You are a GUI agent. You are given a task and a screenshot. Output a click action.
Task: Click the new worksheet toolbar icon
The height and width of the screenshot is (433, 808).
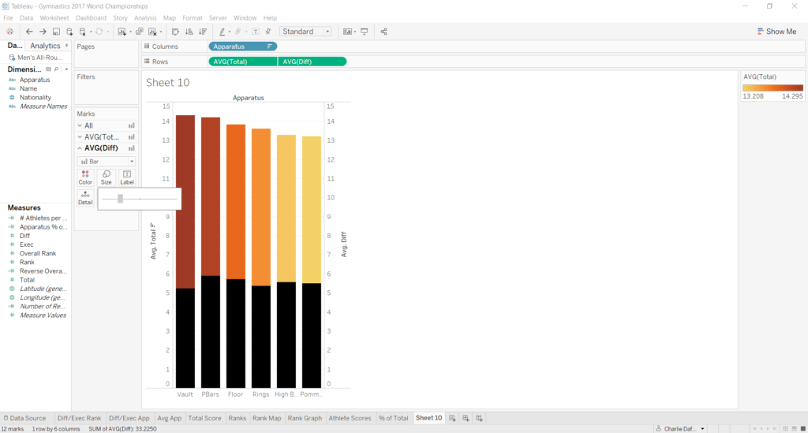click(x=122, y=32)
